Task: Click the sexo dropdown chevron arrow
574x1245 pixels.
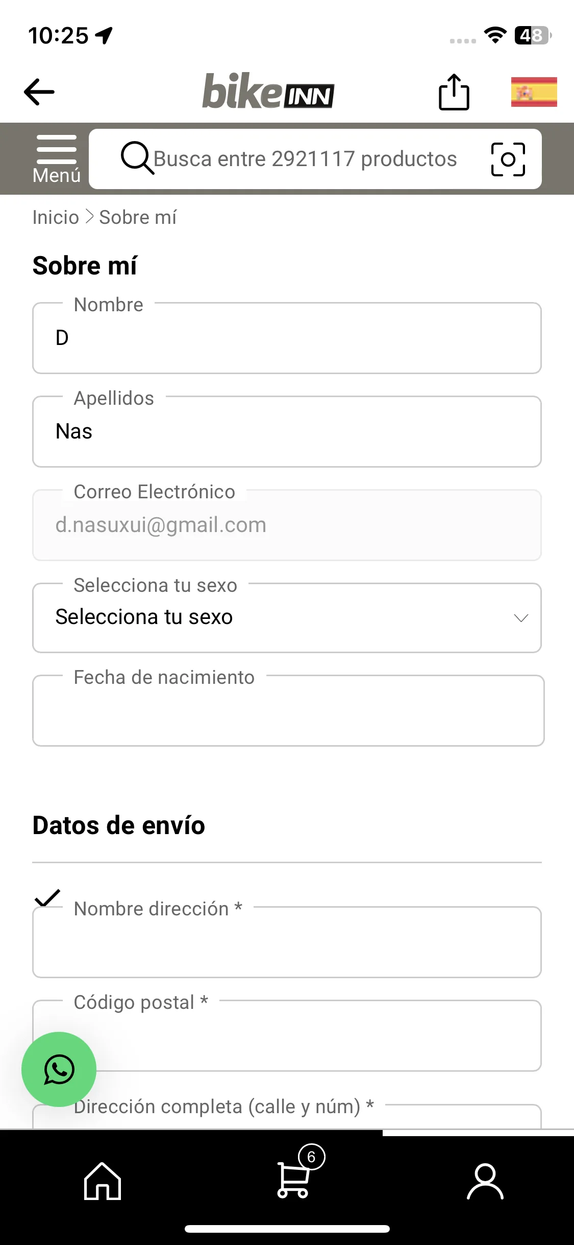Action: coord(521,618)
